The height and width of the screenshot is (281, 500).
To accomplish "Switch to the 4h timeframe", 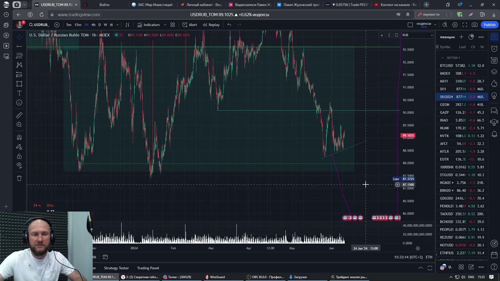I will (x=93, y=25).
